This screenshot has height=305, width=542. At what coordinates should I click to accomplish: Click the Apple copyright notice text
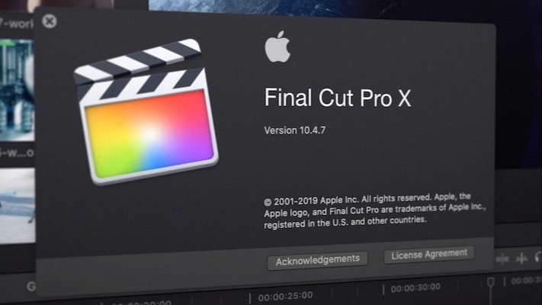375,210
